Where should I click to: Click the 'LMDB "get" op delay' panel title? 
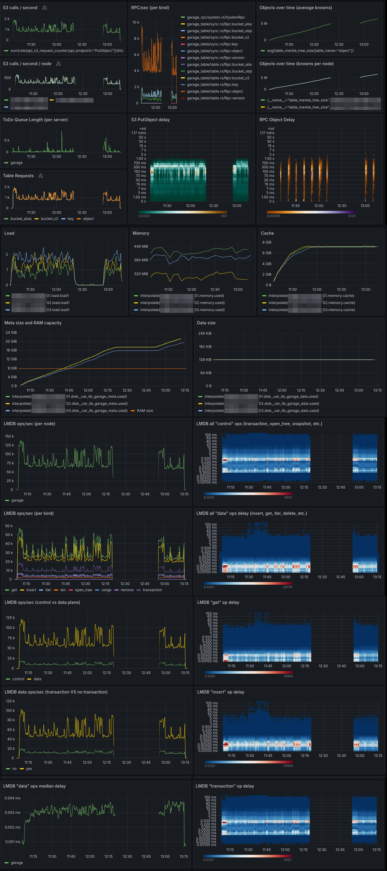pyautogui.click(x=218, y=602)
